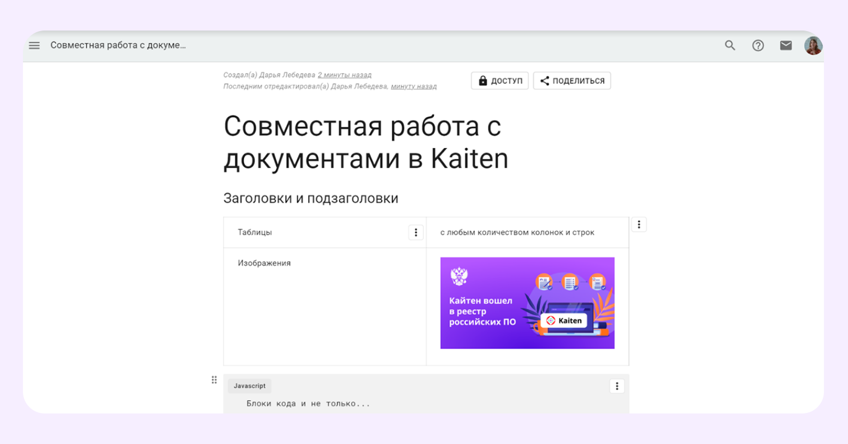Screen dimensions: 848x444
Task: Click the header title 'Совместная работа с докуме…'
Action: (x=118, y=45)
